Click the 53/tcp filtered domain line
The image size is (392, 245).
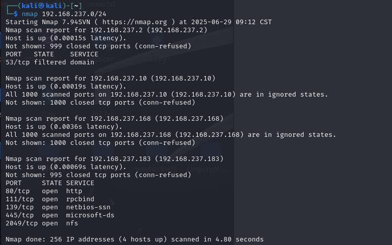49,62
